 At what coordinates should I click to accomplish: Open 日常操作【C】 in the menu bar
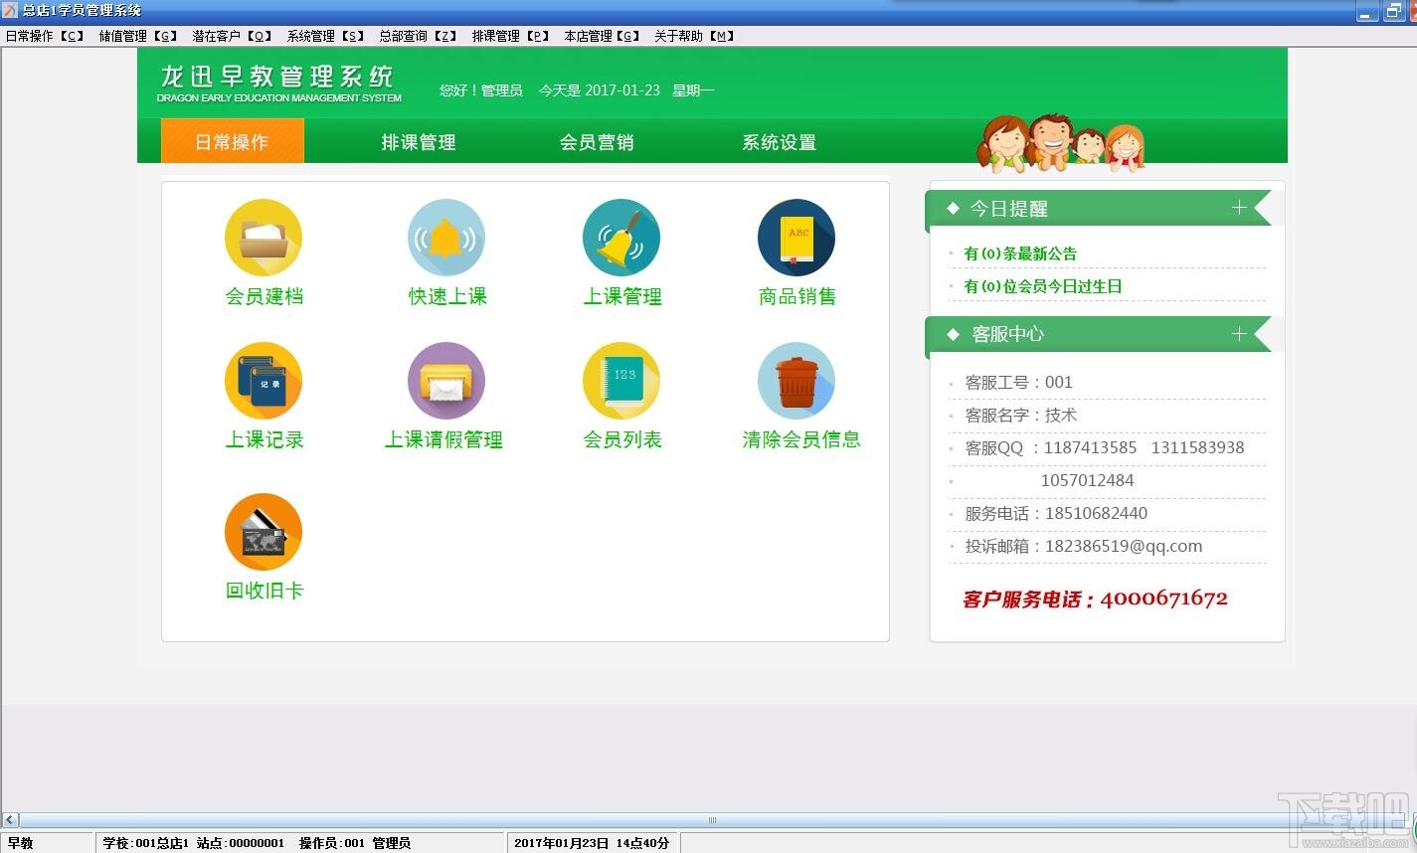tap(45, 36)
